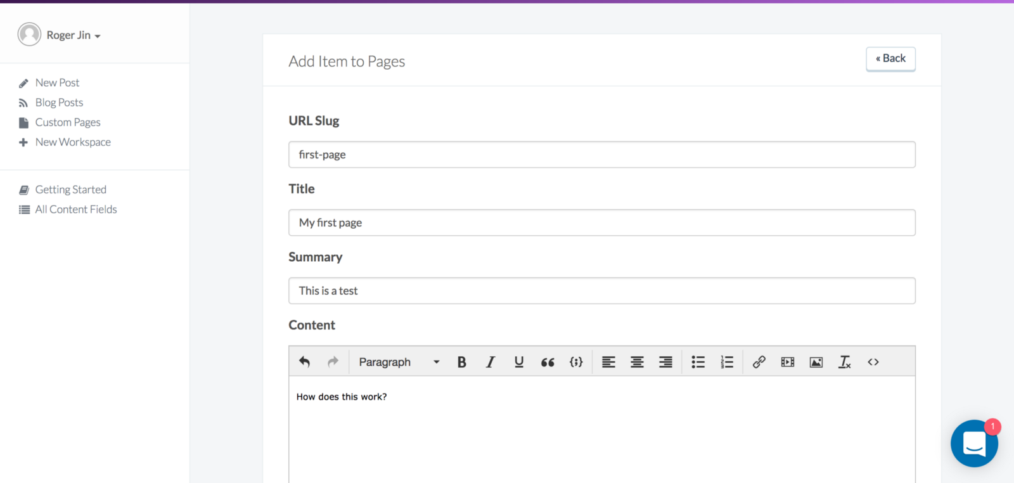Open the Getting Started link

(x=70, y=190)
